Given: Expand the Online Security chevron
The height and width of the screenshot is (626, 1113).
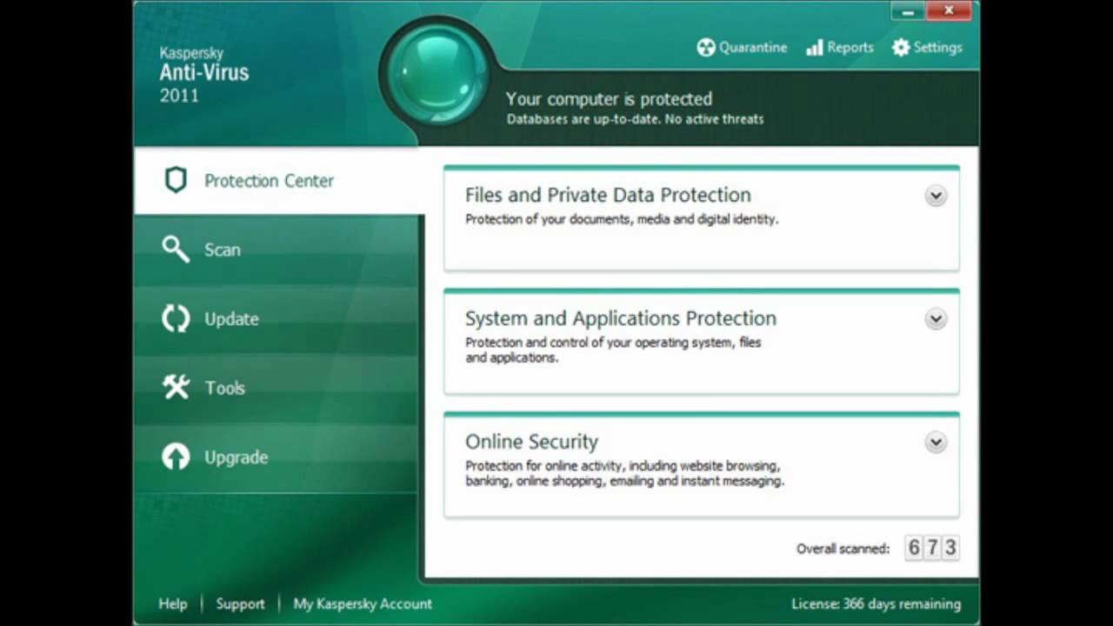Looking at the screenshot, I should 936,443.
